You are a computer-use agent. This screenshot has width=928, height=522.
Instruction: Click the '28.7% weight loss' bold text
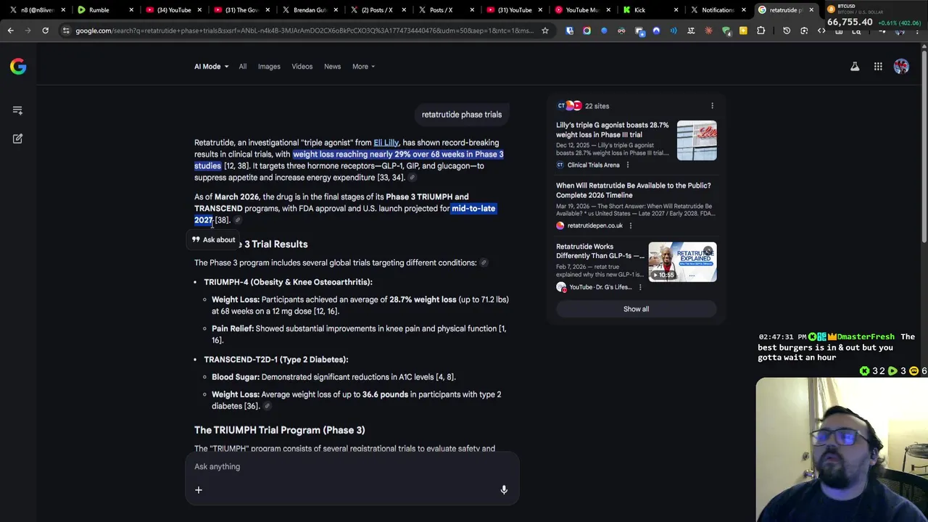[x=423, y=299]
